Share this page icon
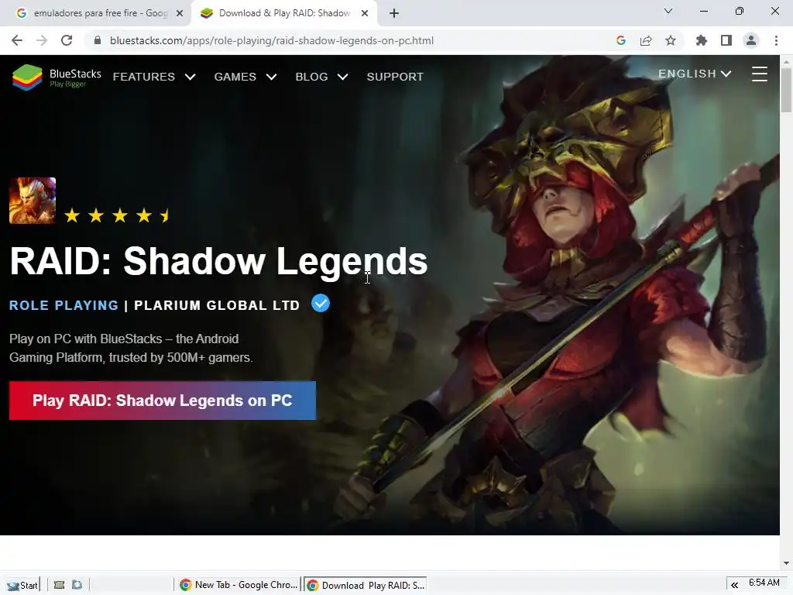The height and width of the screenshot is (595, 793). coord(646,40)
